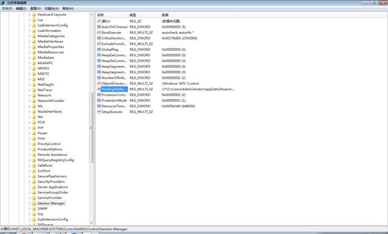Expand the Lsa tree node
Screen dimensions: 388x234
coord(30,20)
